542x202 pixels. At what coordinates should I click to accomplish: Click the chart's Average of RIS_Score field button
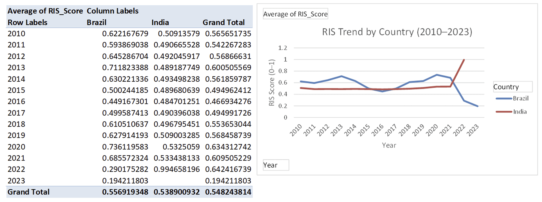click(295, 14)
